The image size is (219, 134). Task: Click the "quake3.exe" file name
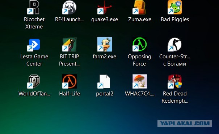pyautogui.click(x=105, y=19)
